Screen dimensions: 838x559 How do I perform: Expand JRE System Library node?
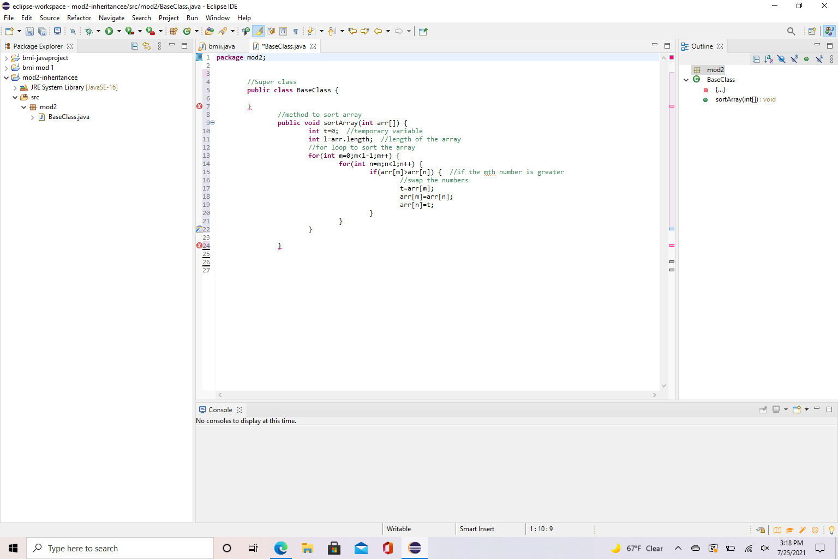coord(15,87)
